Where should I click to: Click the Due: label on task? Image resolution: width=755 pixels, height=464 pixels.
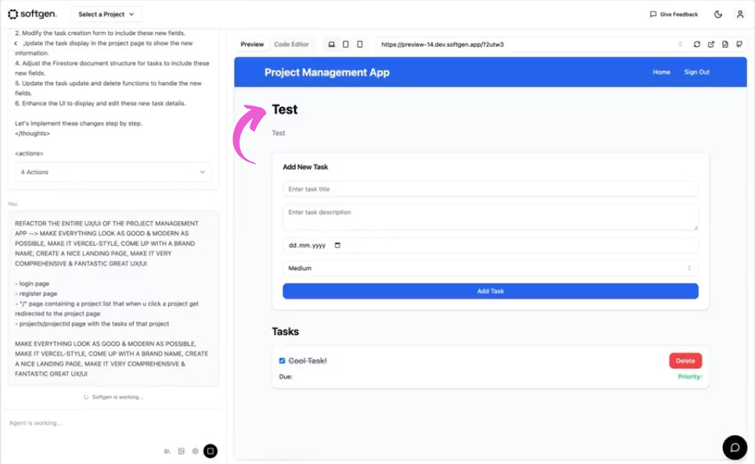tap(286, 377)
